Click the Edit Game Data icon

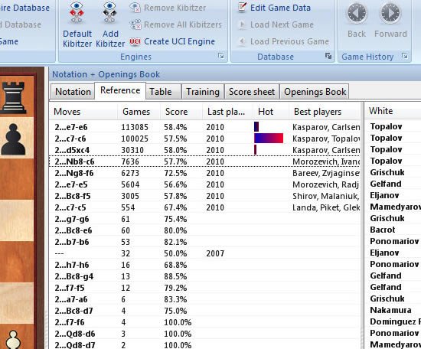coord(242,7)
